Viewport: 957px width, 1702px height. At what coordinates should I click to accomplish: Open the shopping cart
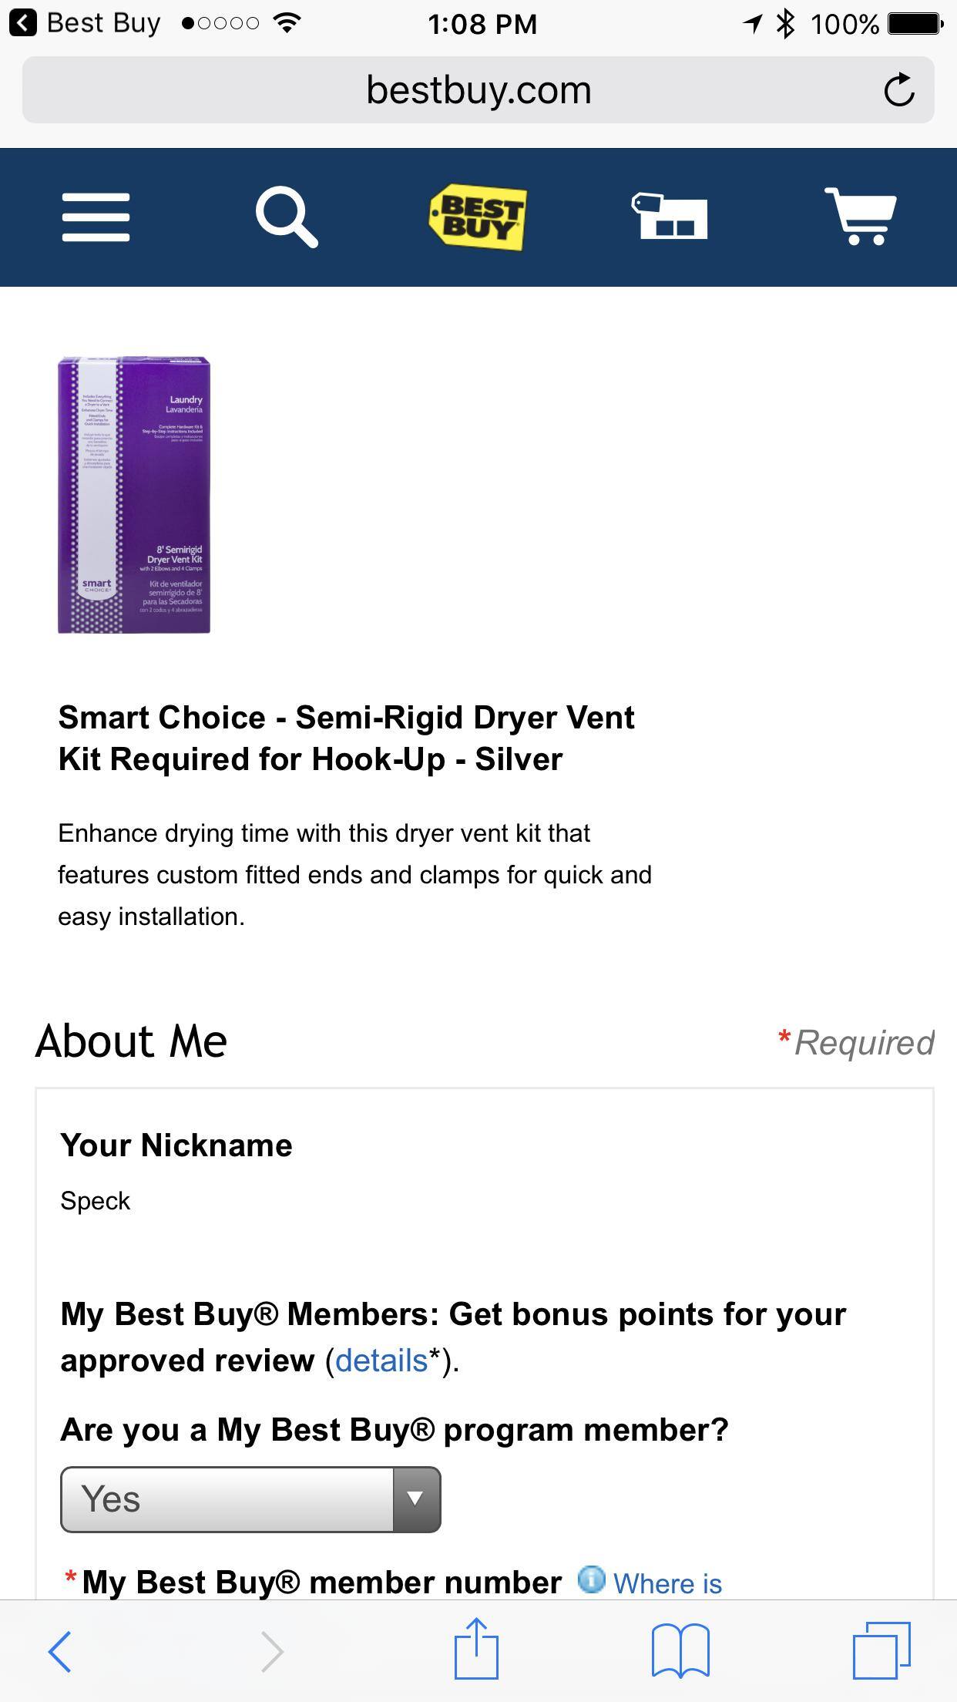861,217
